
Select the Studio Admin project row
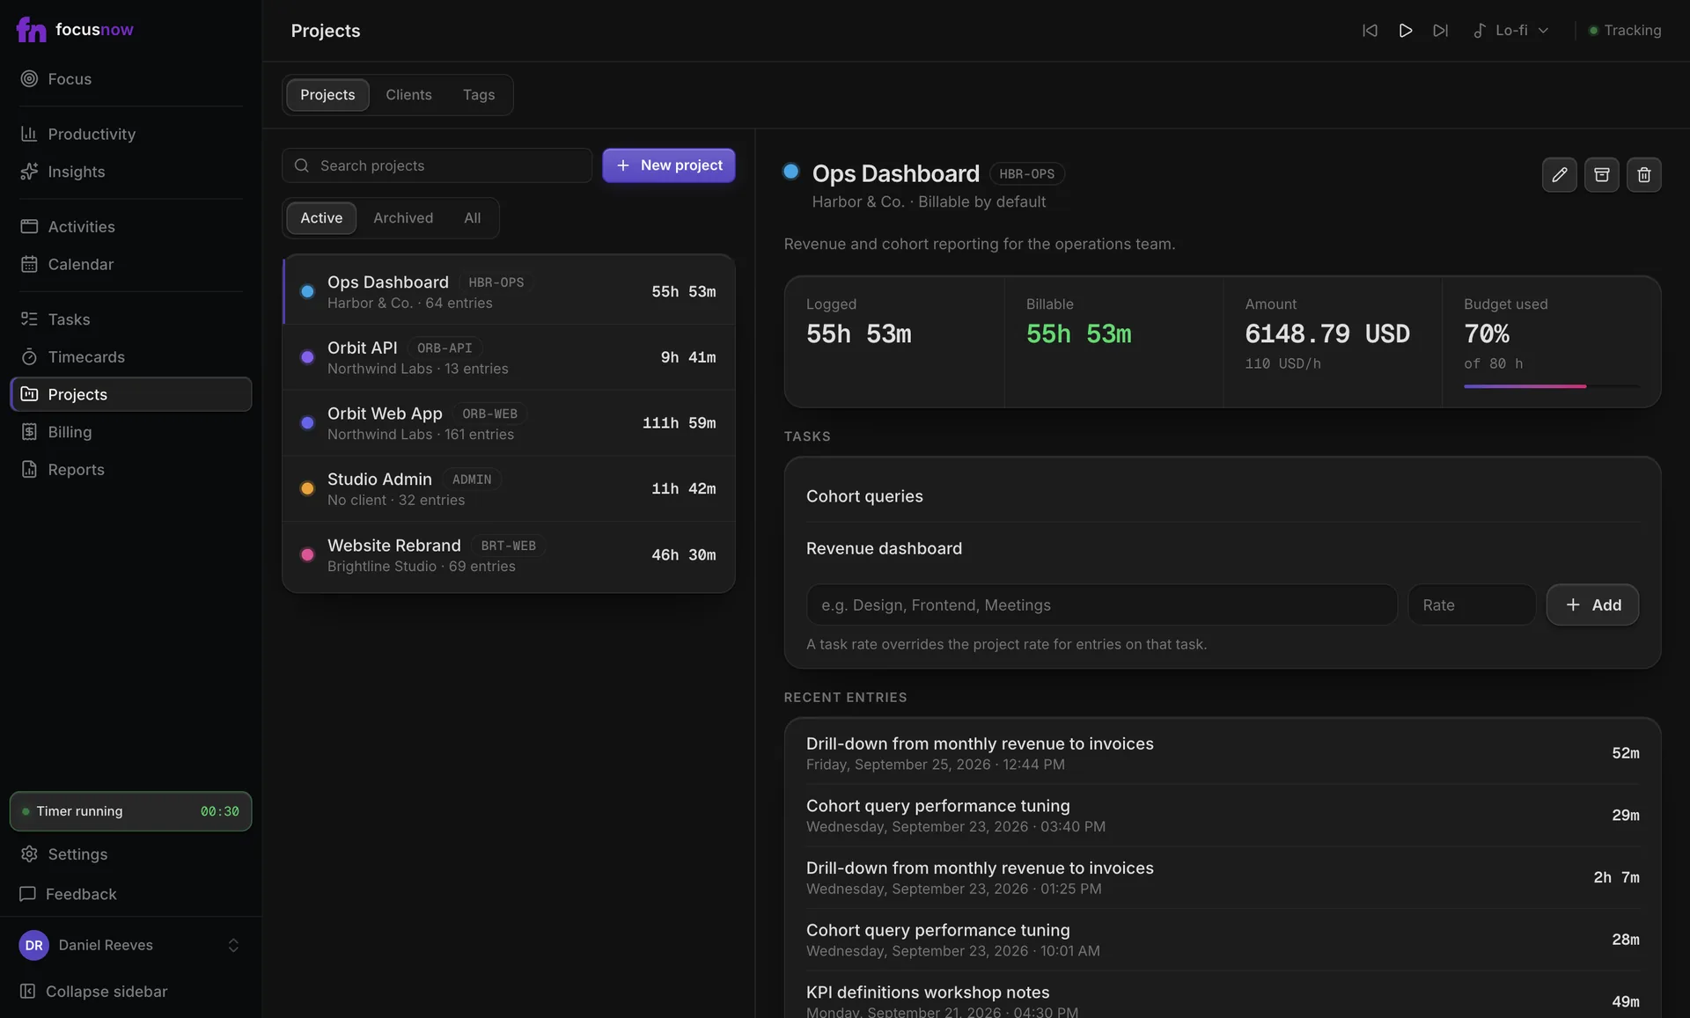point(509,489)
